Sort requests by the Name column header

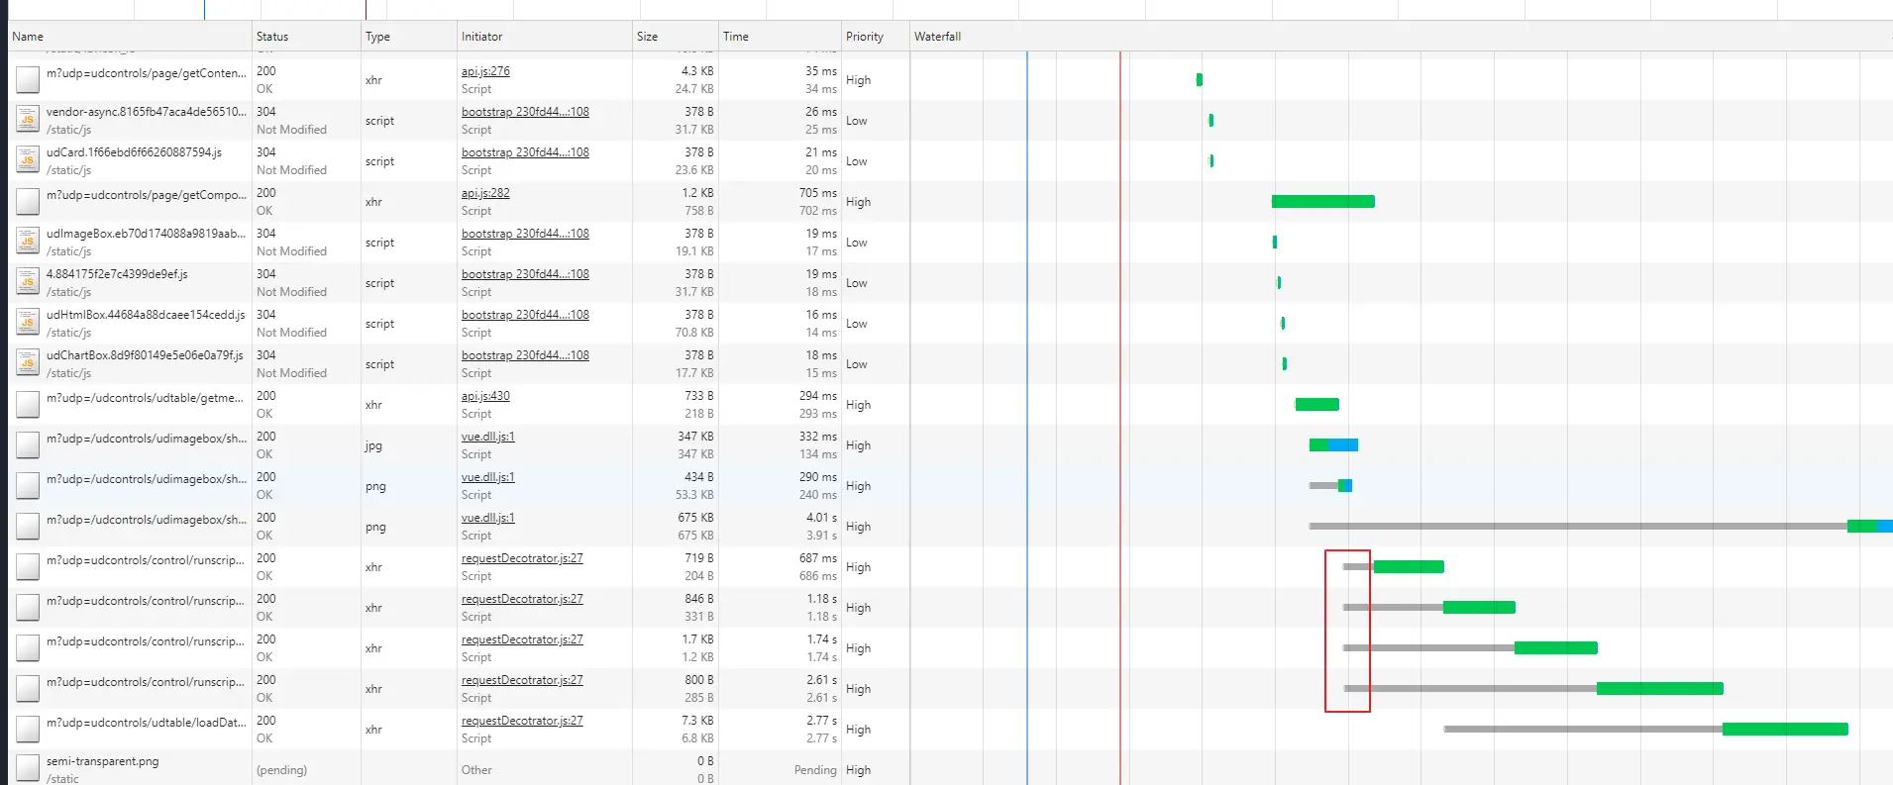[129, 37]
